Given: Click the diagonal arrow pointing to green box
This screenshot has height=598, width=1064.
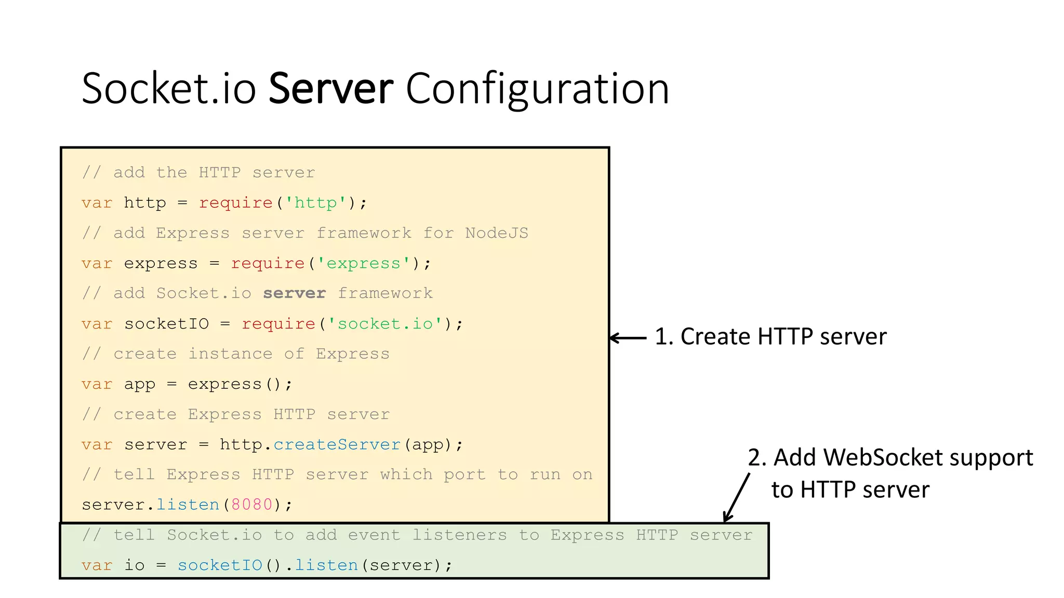Looking at the screenshot, I should click(x=737, y=497).
